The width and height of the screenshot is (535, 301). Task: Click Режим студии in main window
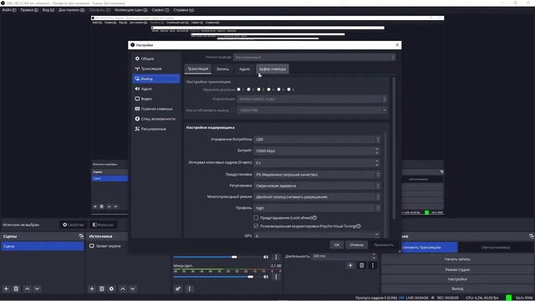tap(457, 269)
